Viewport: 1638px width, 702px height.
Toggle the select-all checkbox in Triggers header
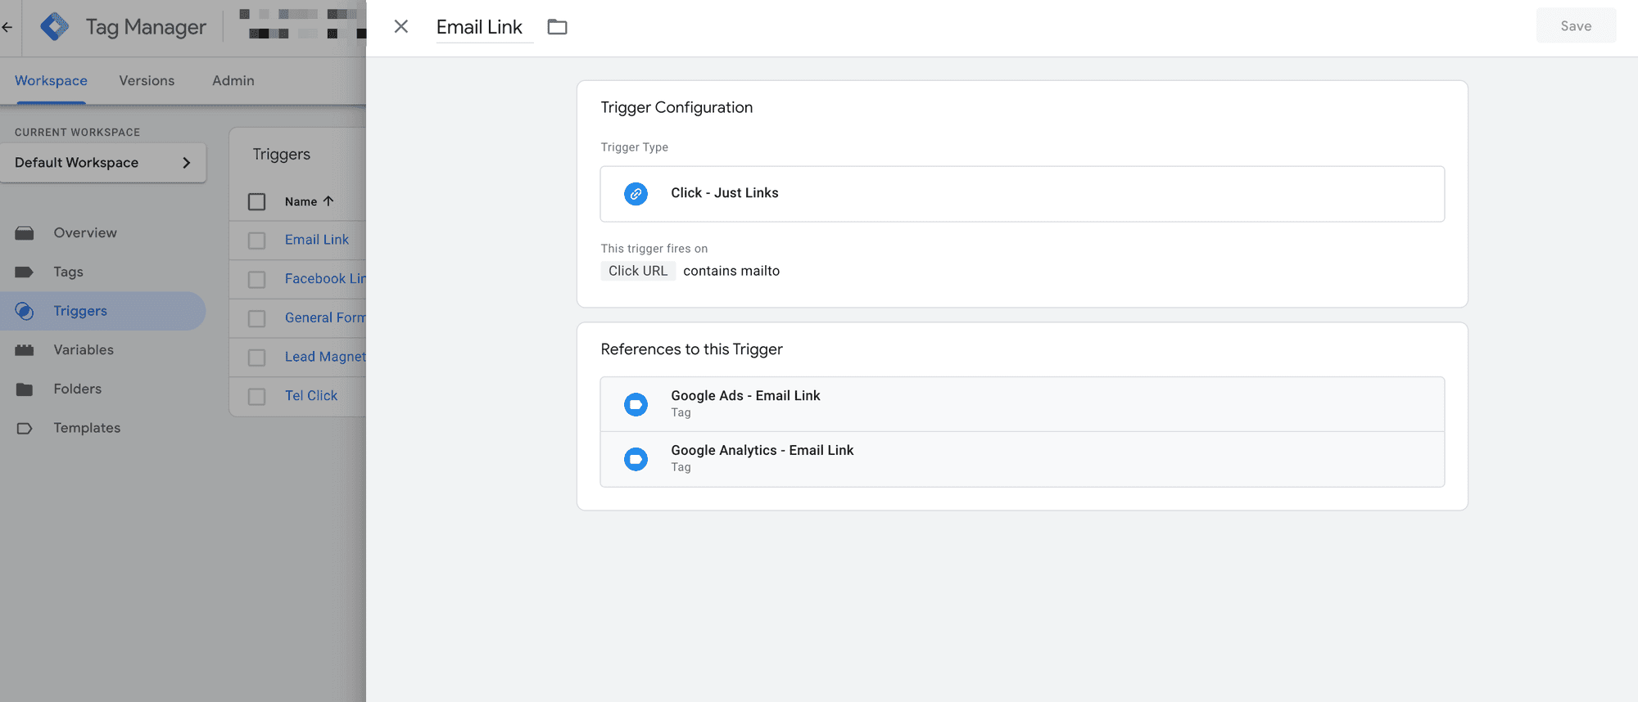(257, 201)
